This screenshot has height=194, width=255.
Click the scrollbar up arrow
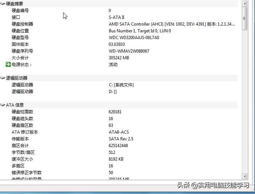244,4
